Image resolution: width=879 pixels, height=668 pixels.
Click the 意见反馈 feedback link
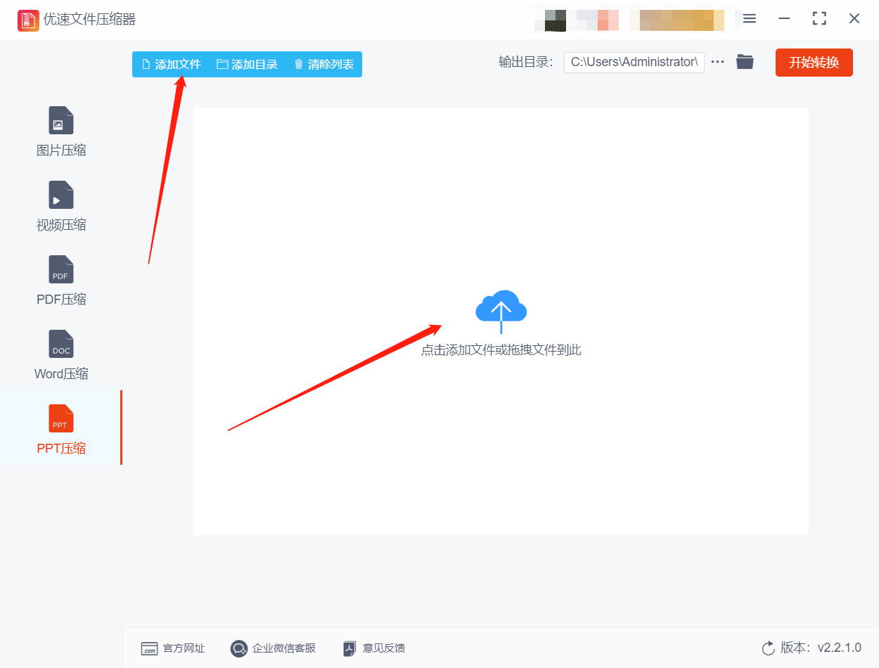coord(373,648)
